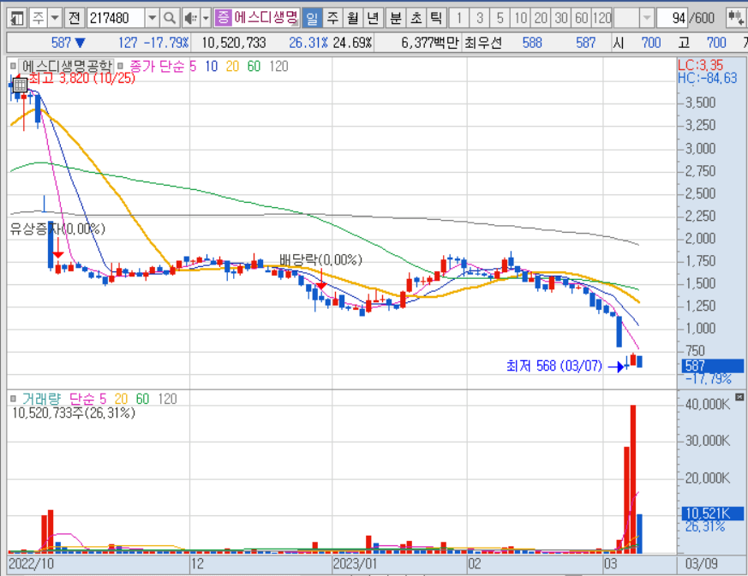748x576 pixels.
Task: Click the blue 587 current price tag
Action: point(713,366)
